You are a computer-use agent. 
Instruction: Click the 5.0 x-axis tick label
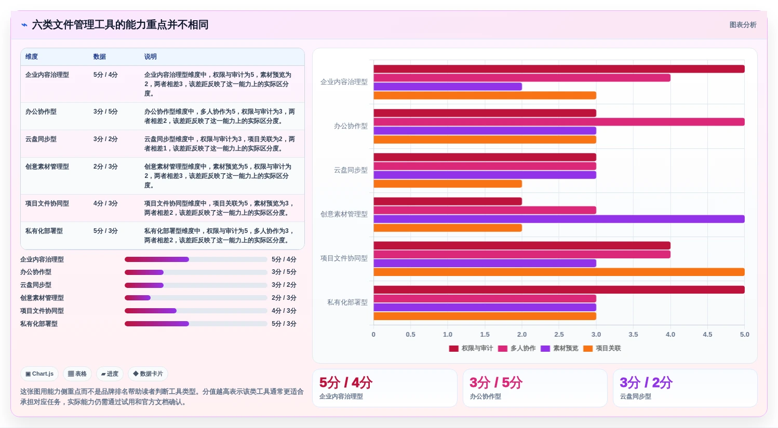tap(745, 335)
